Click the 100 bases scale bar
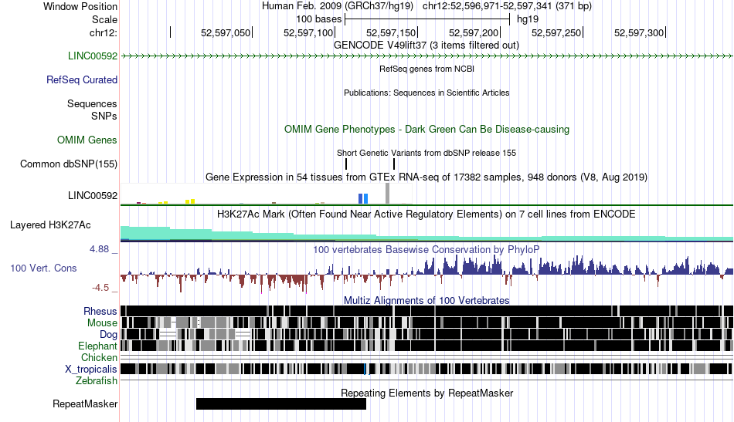The width and height of the screenshot is (734, 422). click(427, 19)
